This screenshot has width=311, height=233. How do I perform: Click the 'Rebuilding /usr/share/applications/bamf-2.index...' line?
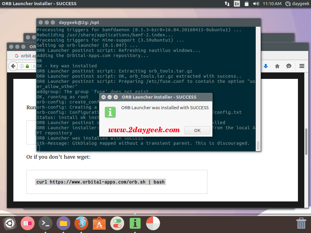click(105, 35)
